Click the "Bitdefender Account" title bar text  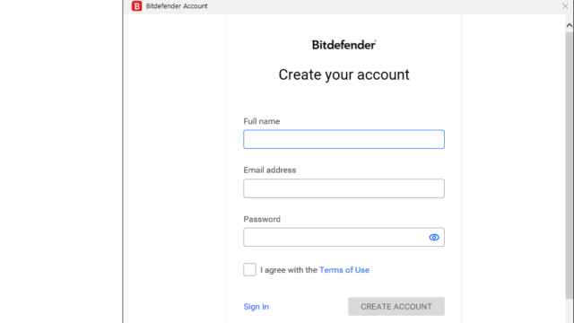click(177, 6)
